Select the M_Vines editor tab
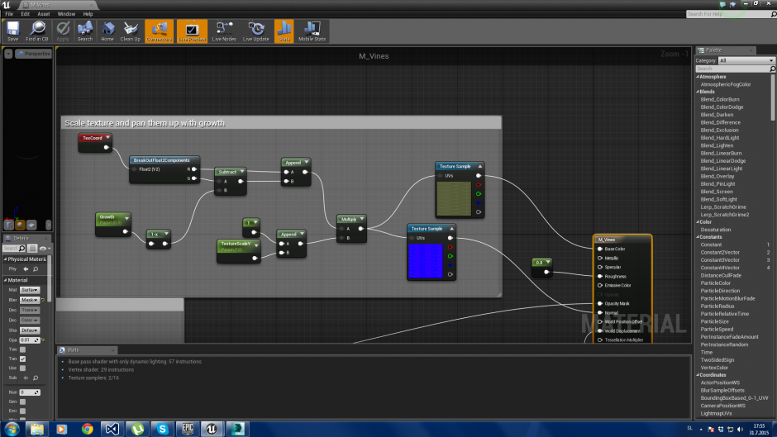777x437 pixels. tap(57, 5)
